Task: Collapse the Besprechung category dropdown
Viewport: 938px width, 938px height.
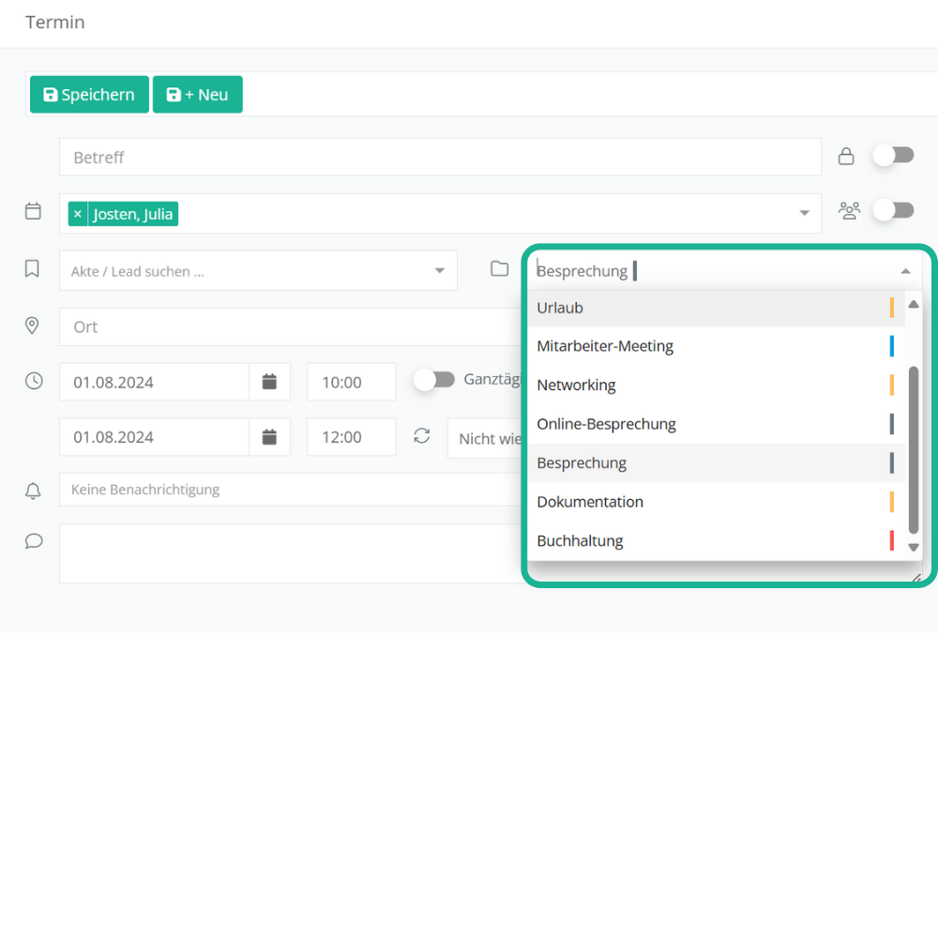Action: 905,271
